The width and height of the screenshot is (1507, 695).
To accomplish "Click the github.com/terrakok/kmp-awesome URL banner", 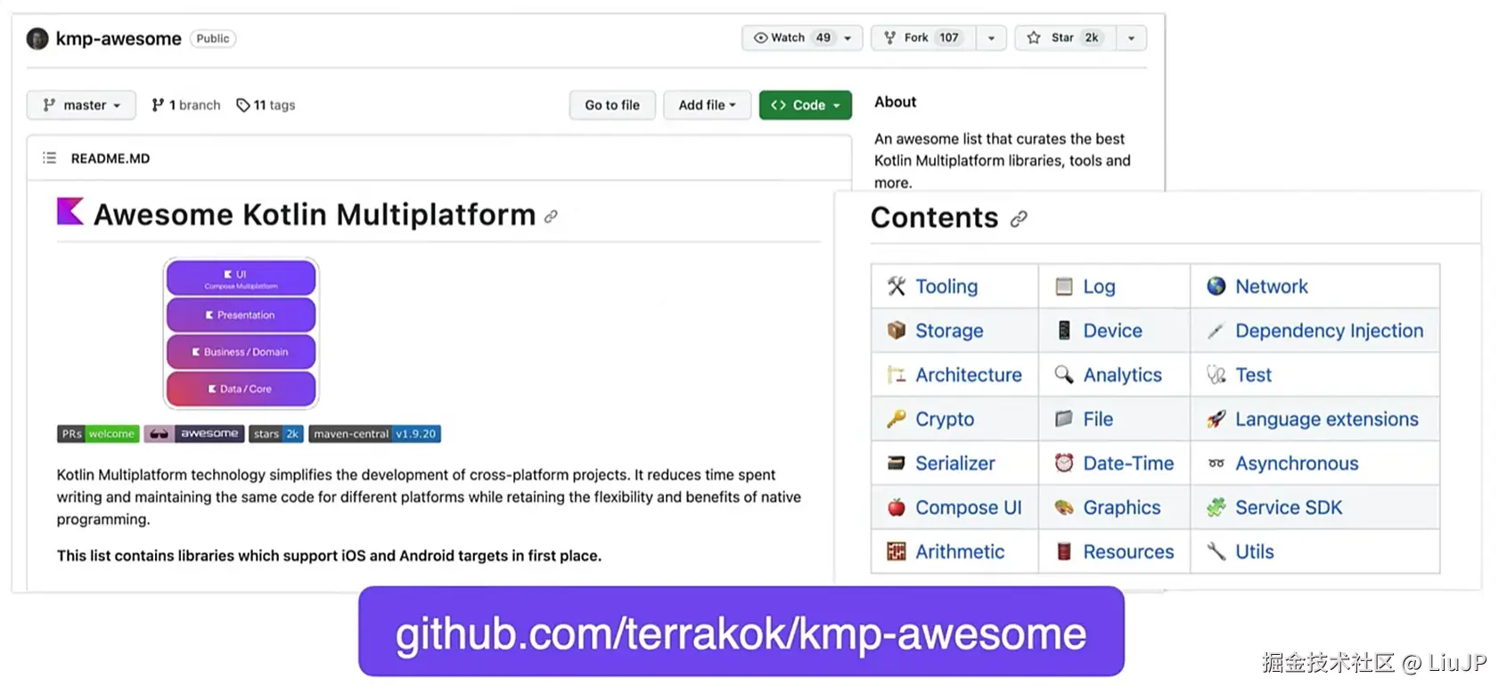I will click(741, 632).
